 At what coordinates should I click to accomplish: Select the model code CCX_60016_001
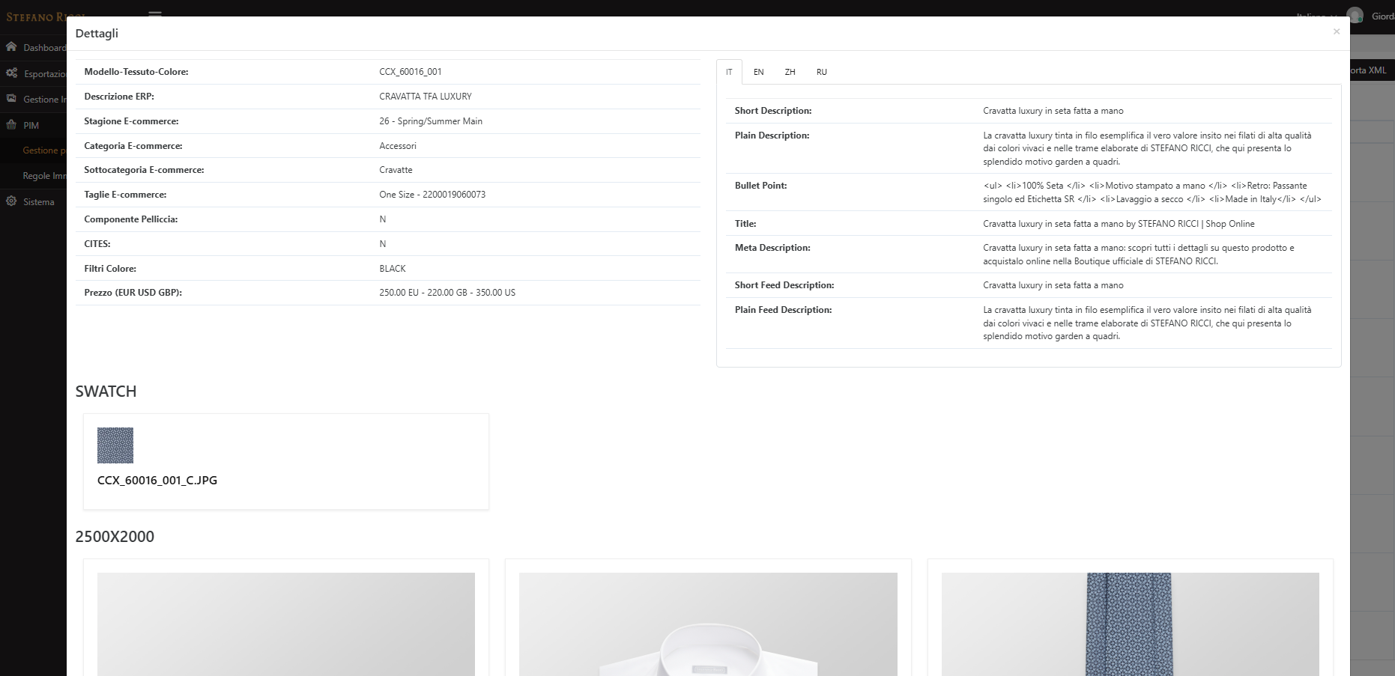click(411, 72)
